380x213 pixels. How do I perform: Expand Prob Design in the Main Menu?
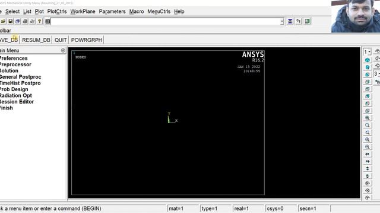click(14, 89)
